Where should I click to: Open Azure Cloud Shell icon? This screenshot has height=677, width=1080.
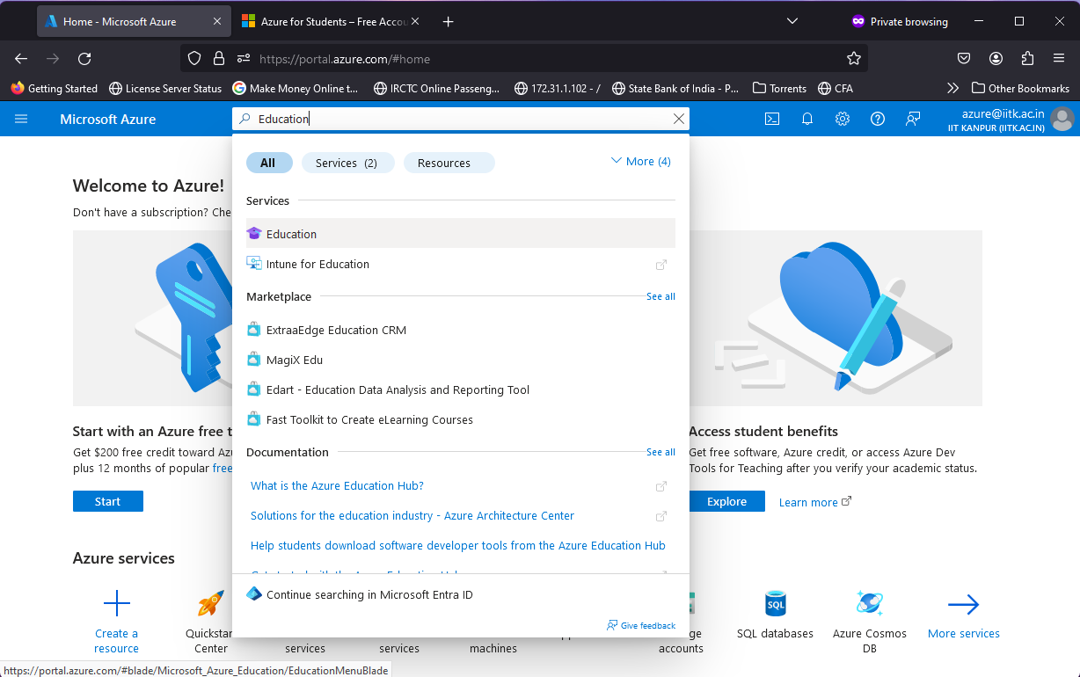pos(771,119)
